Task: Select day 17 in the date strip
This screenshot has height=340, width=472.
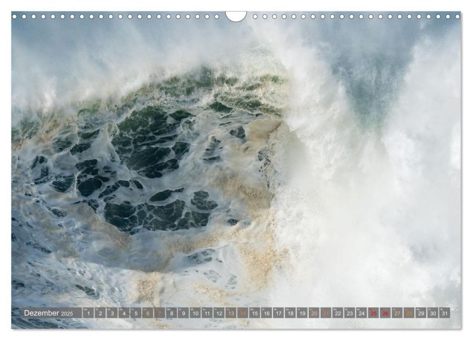Action: (x=278, y=313)
